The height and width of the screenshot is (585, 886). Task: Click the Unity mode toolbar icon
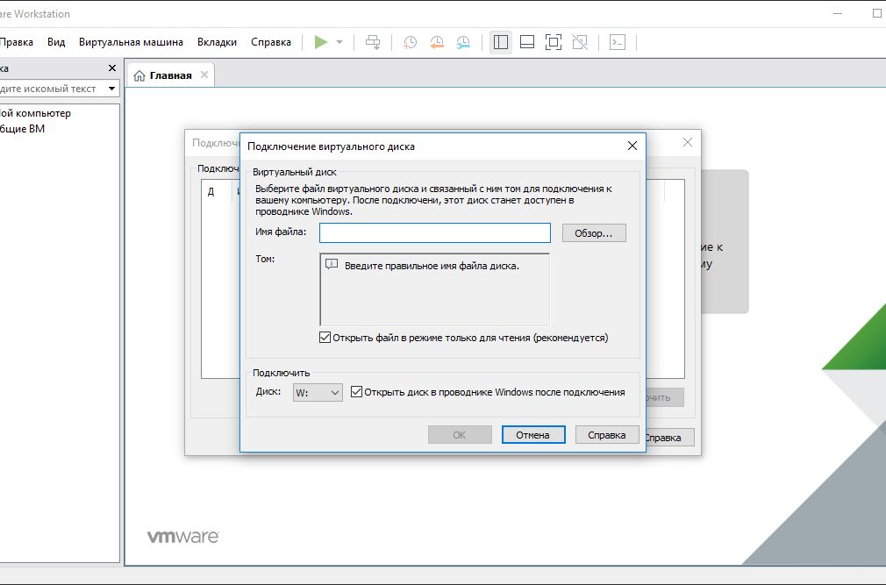[580, 42]
